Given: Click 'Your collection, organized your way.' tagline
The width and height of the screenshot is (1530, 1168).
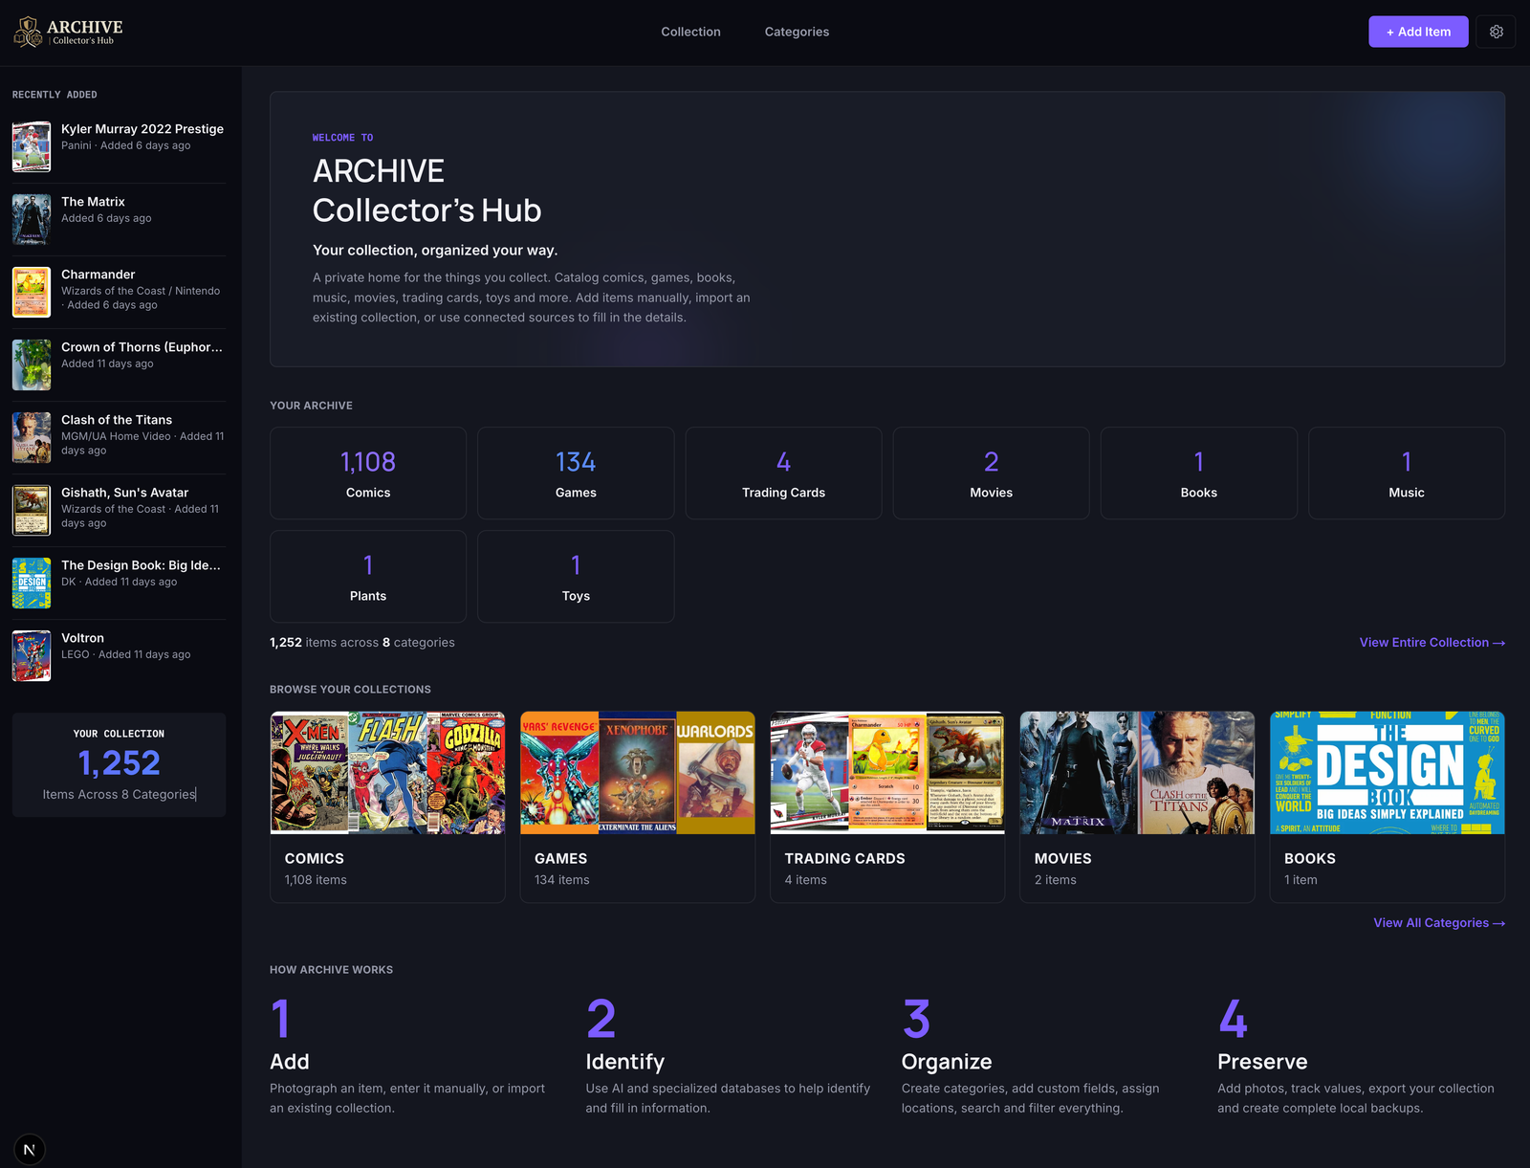Looking at the screenshot, I should (x=435, y=251).
